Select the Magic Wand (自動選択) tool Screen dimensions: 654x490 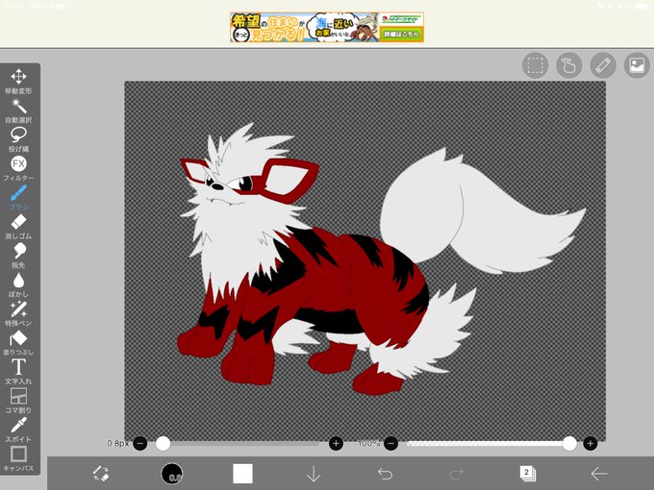(19, 110)
